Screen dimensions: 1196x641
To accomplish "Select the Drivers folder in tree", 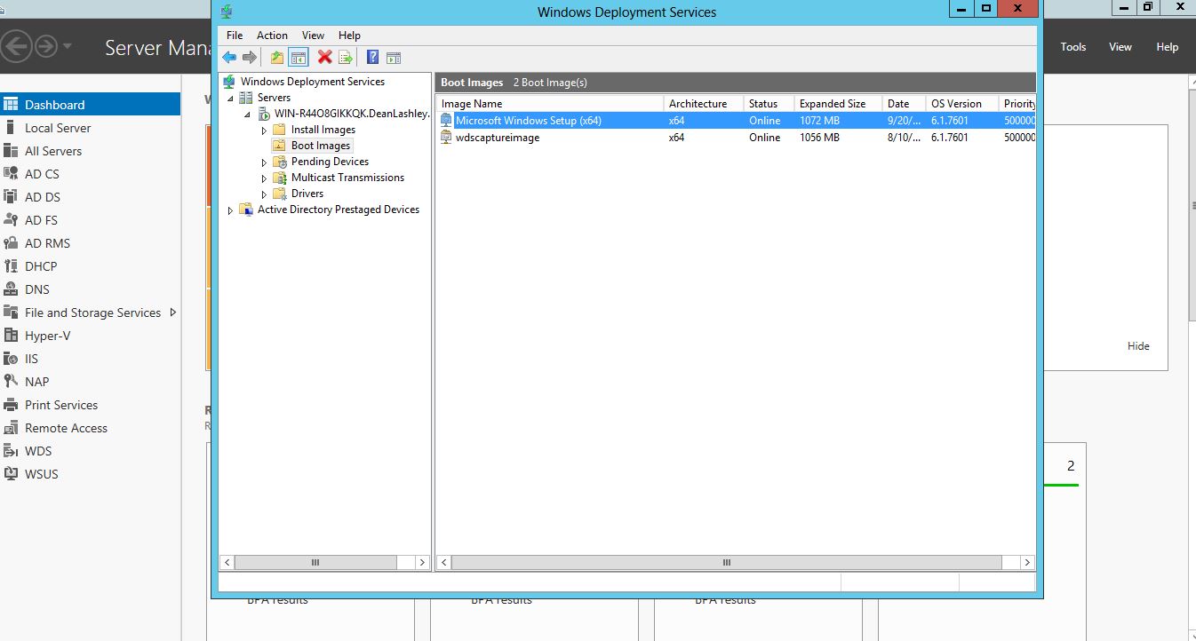I will coord(307,194).
